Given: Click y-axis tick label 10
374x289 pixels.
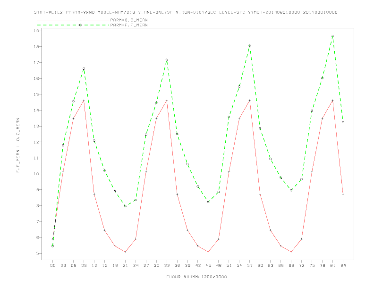Looking at the screenshot, I should click(36, 174).
